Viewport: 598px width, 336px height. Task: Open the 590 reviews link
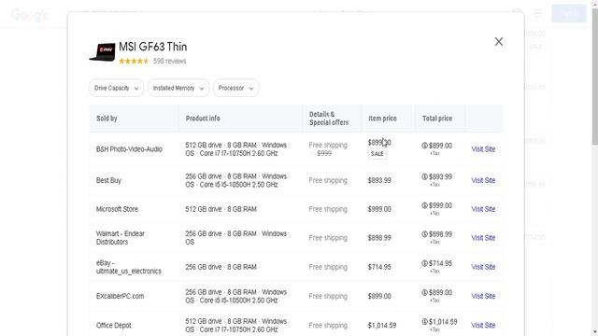(170, 61)
